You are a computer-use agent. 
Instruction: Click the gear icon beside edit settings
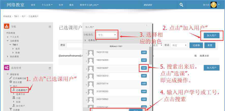point(11,82)
